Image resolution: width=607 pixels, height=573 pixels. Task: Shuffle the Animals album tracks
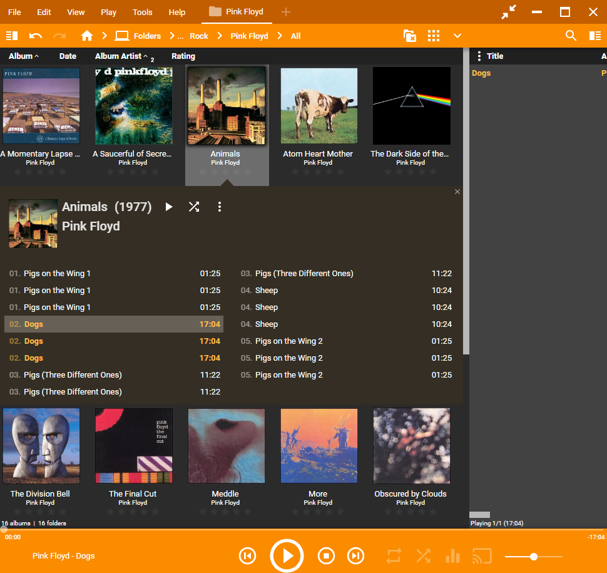(194, 207)
